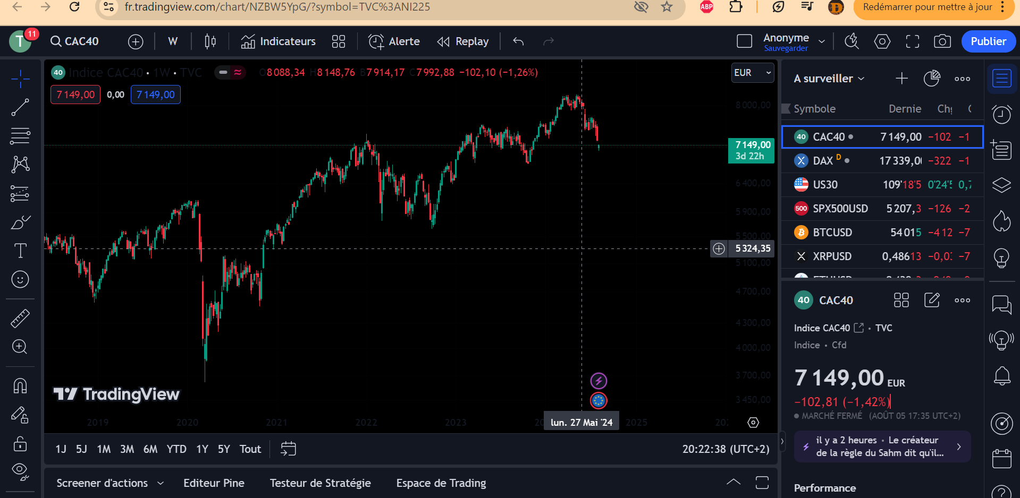Set chart range to 1J
The height and width of the screenshot is (498, 1020).
pos(61,449)
